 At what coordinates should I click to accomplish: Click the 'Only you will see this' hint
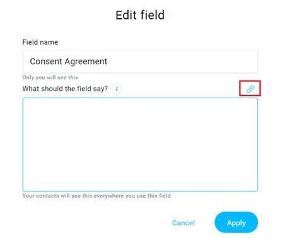[50, 77]
